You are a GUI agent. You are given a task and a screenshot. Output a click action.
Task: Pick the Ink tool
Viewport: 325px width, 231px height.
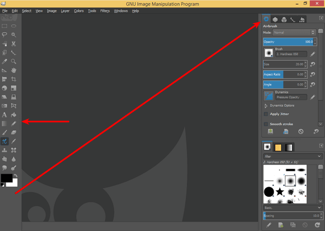click(x=14, y=141)
